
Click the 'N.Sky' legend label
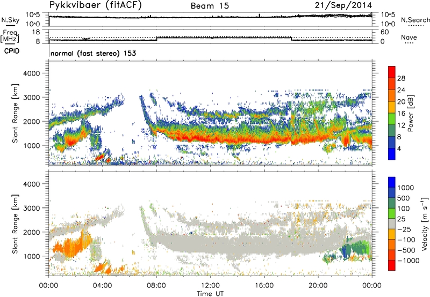10,20
